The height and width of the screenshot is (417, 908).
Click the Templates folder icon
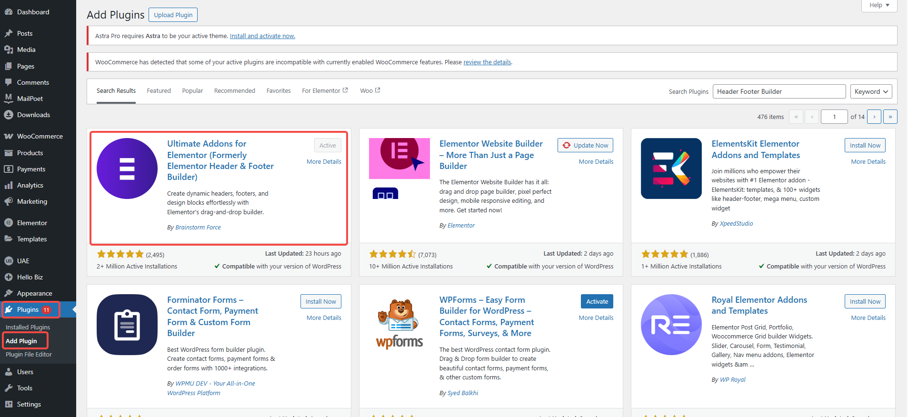click(9, 239)
